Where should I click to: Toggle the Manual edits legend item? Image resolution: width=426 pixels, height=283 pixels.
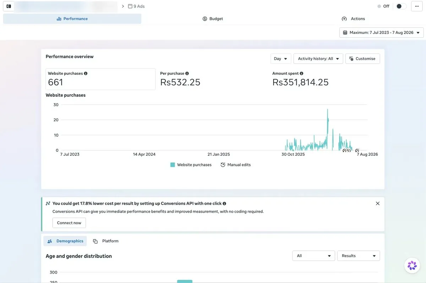236,165
